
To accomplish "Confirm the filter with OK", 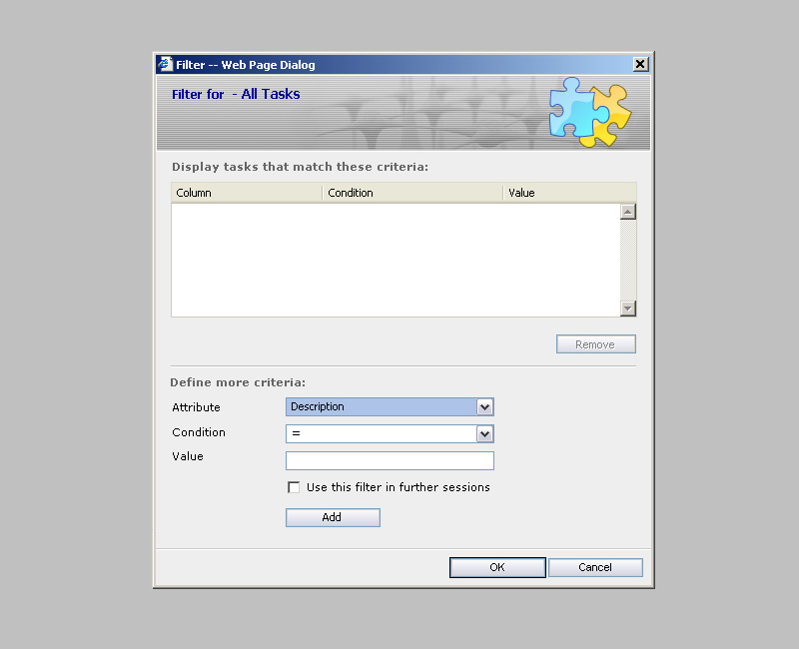I will click(497, 567).
